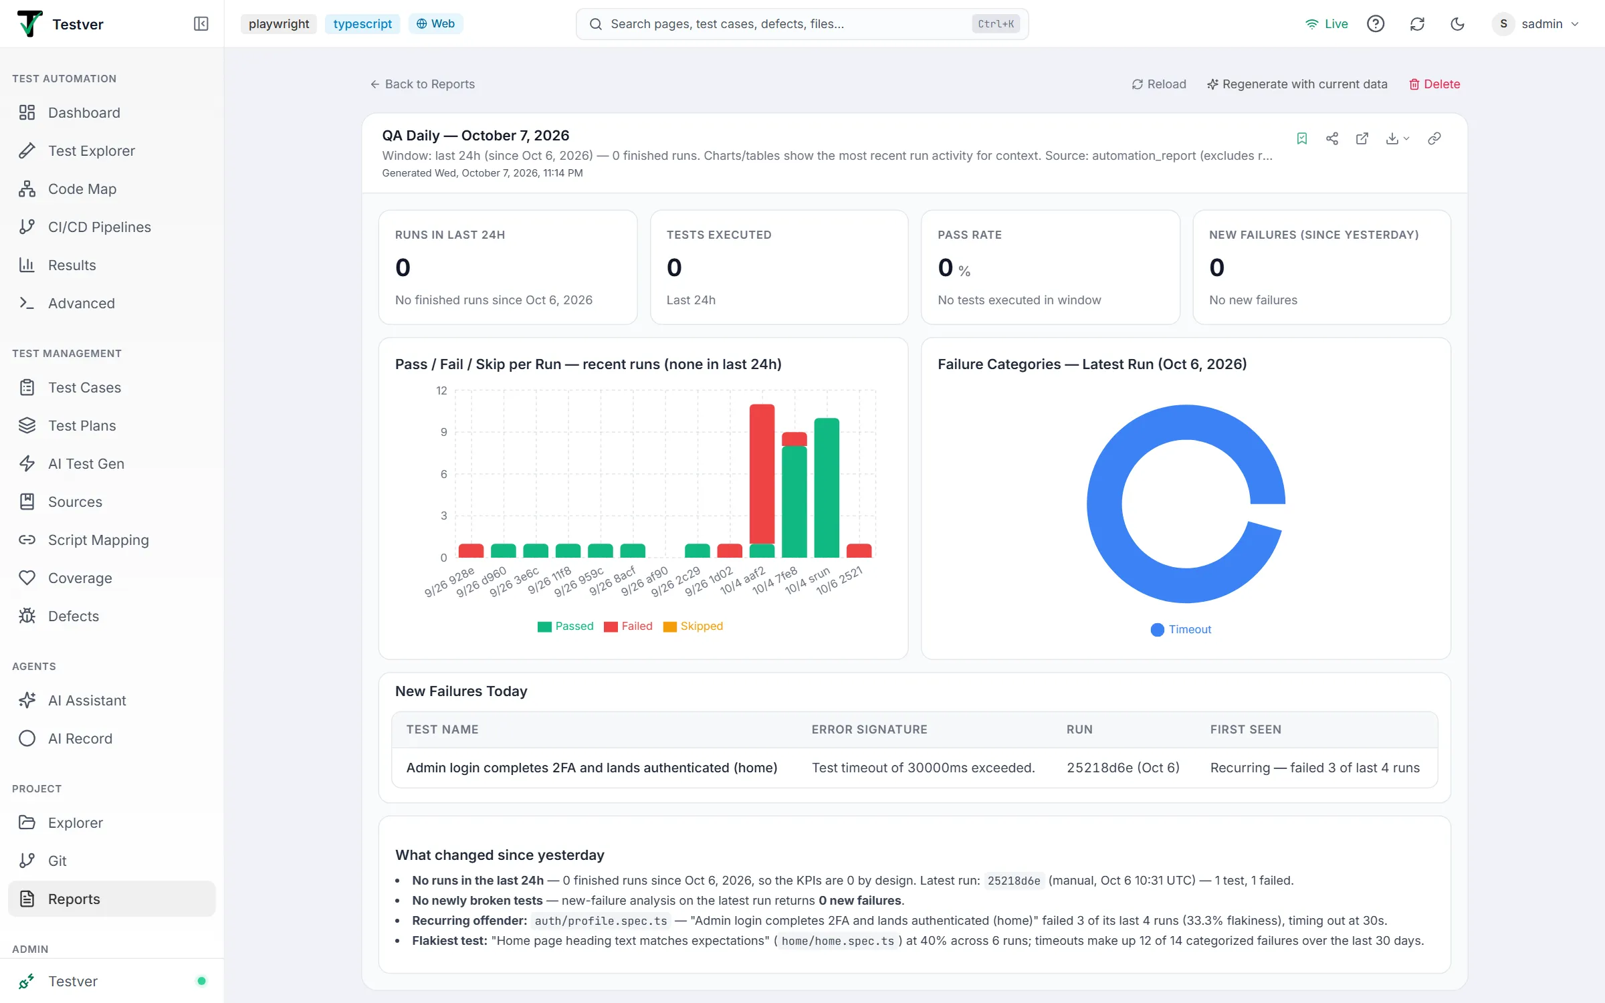Viewport: 1605px width, 1003px height.
Task: Open the help question mark icon
Action: click(x=1376, y=24)
